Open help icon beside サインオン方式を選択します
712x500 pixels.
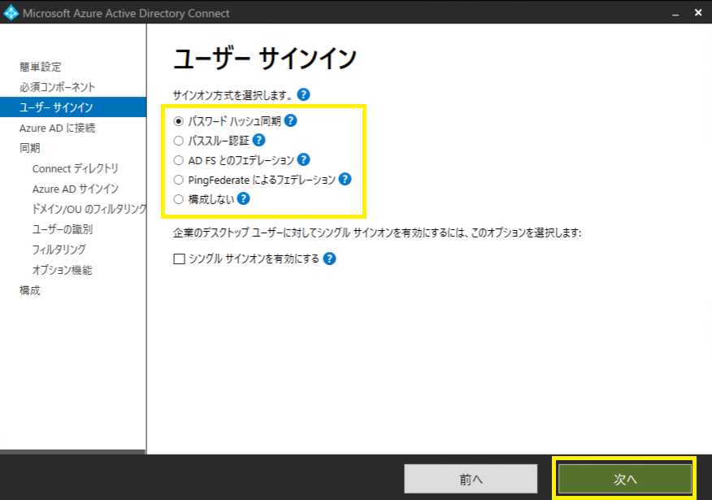[x=303, y=94]
